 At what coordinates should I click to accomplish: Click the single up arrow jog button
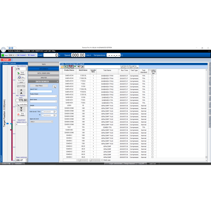click(x=21, y=93)
